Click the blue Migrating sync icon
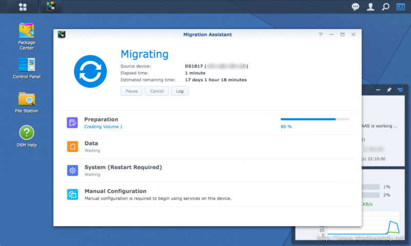Screen dimensions: 411x246 coord(90,71)
